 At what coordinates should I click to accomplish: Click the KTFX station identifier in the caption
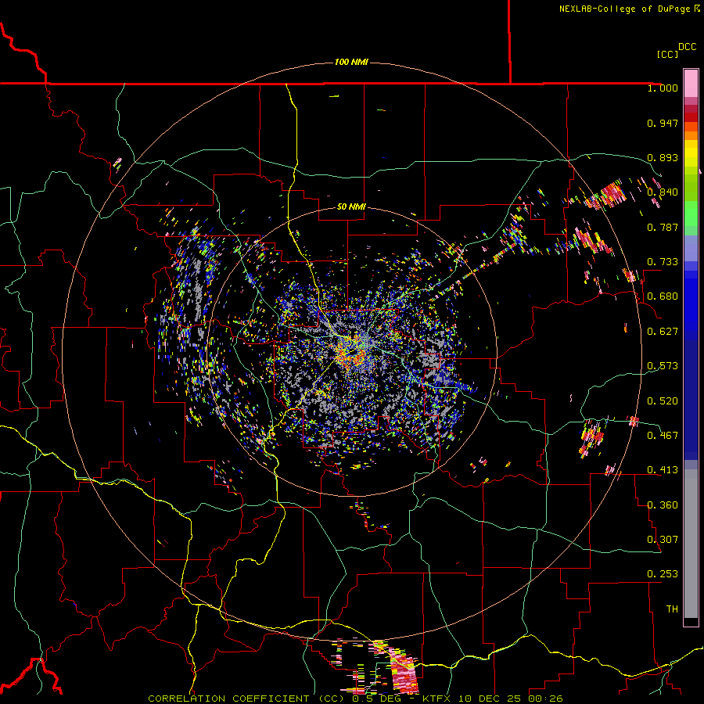pyautogui.click(x=436, y=699)
